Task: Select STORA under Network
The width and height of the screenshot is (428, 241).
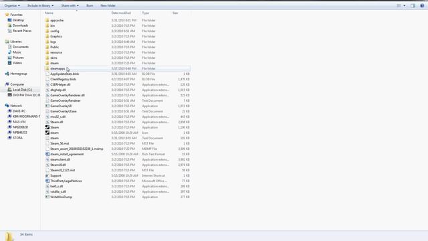Action: point(18,138)
